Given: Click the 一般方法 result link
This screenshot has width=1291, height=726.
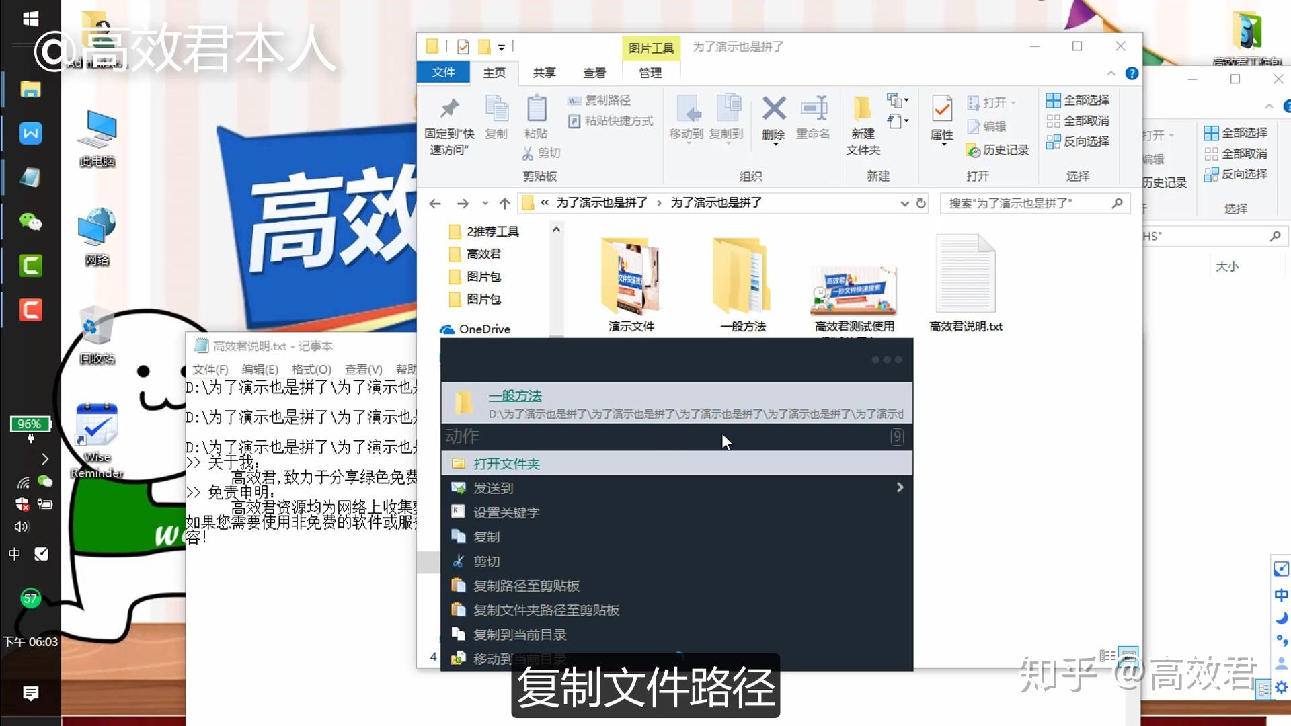Looking at the screenshot, I should 515,396.
